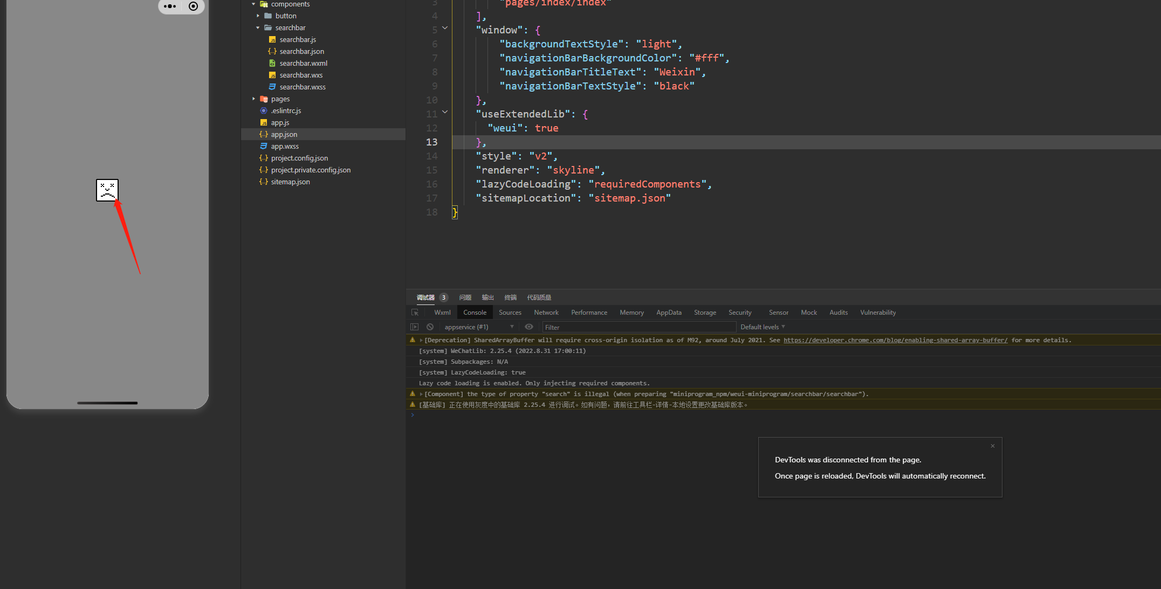
Task: Close the DevTools disconnected notification
Action: (x=992, y=446)
